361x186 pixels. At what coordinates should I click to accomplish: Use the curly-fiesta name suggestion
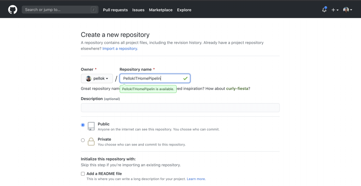tap(237, 88)
